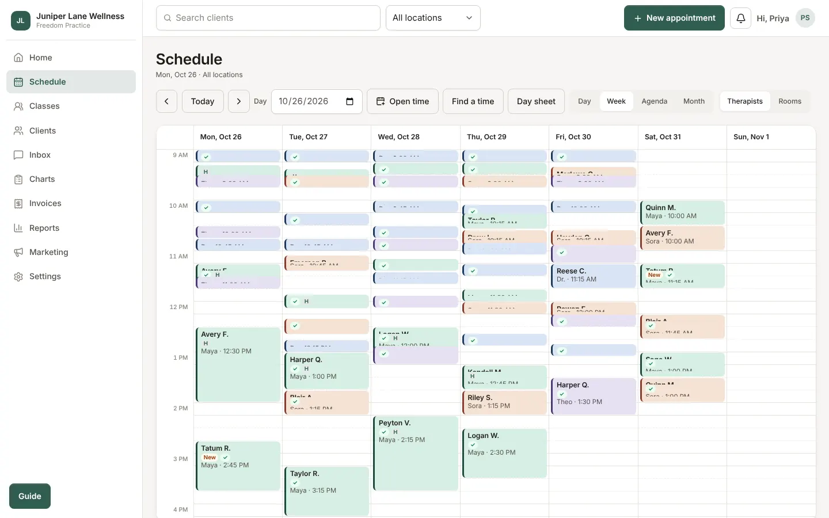Select the Rooms grouping tab
829x518 pixels.
click(x=790, y=101)
